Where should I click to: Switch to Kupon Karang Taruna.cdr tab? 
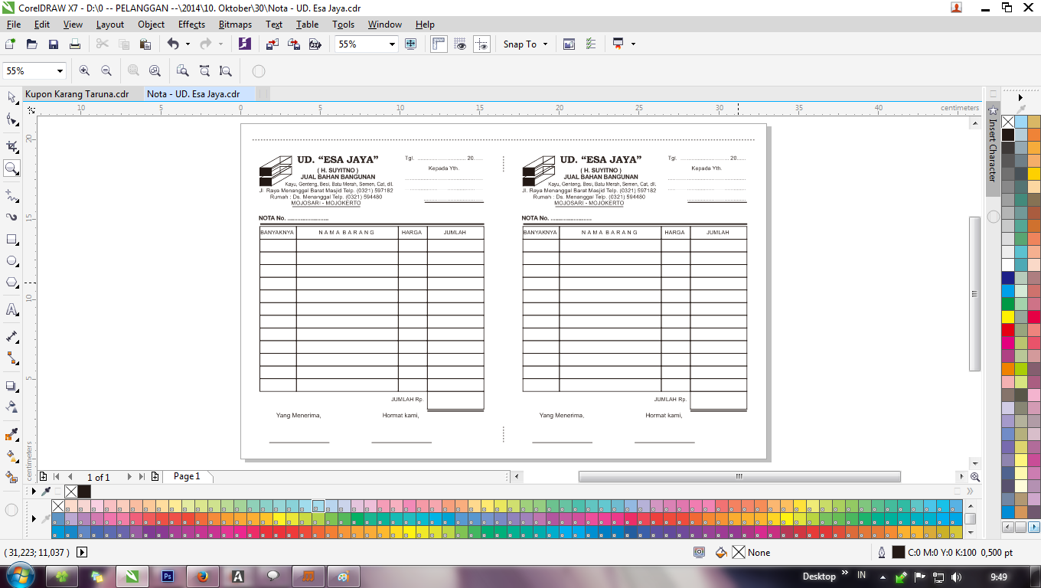click(77, 94)
